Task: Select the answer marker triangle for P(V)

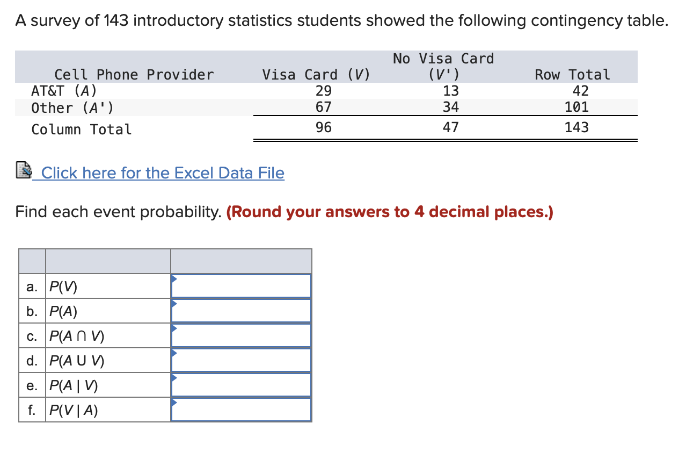Action: [174, 278]
